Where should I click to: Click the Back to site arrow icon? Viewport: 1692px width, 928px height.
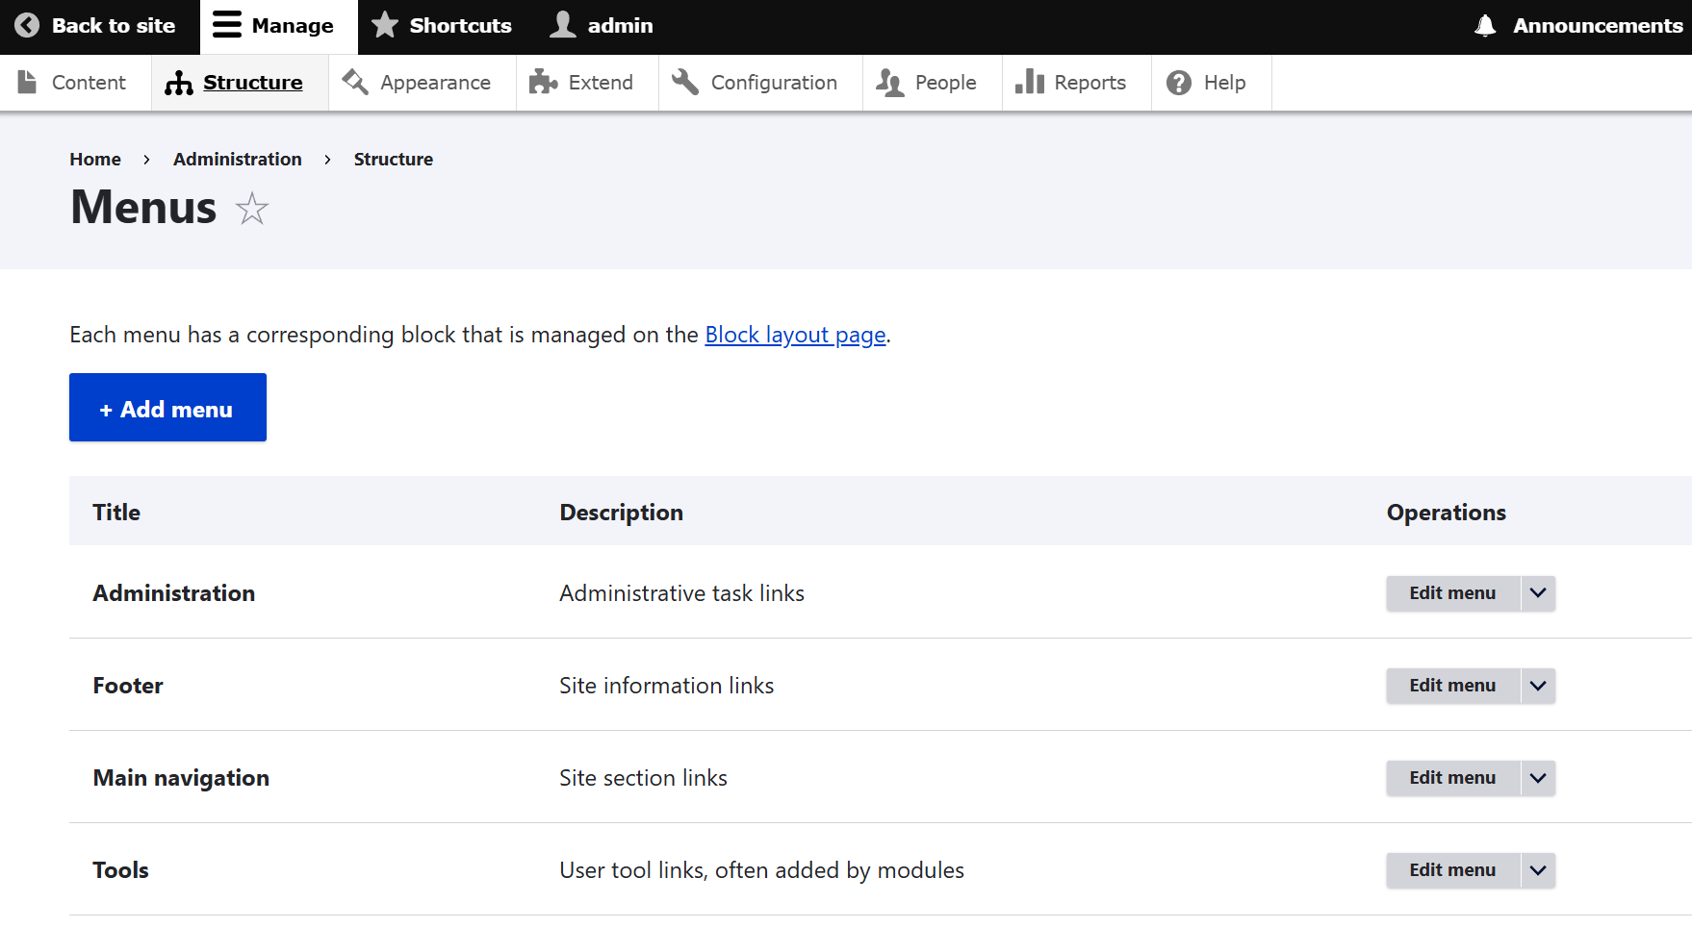click(x=27, y=26)
